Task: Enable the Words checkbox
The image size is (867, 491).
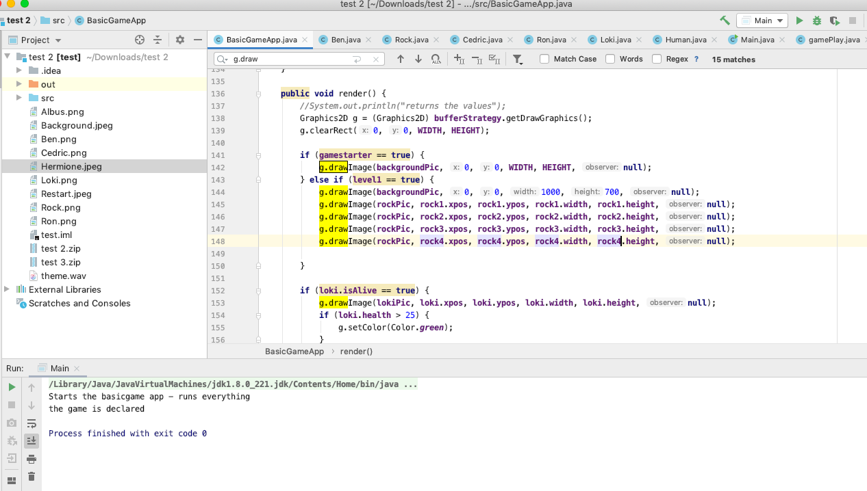Action: point(610,59)
